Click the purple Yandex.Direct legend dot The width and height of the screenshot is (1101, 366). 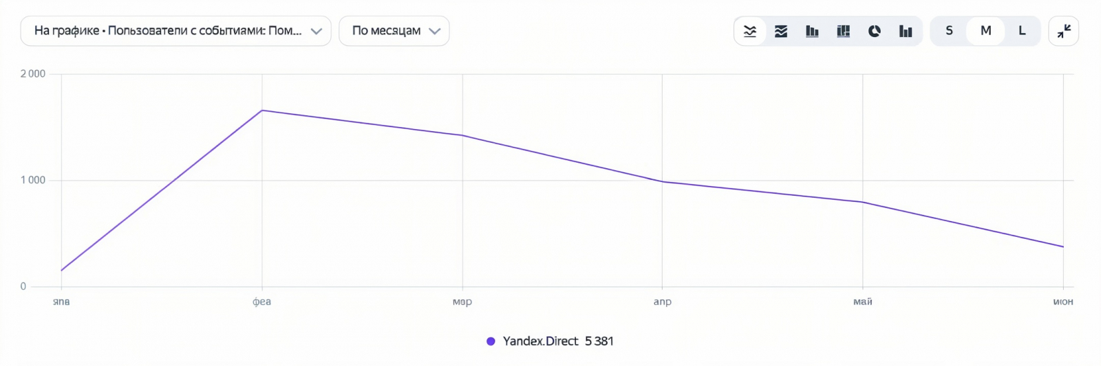tap(491, 341)
